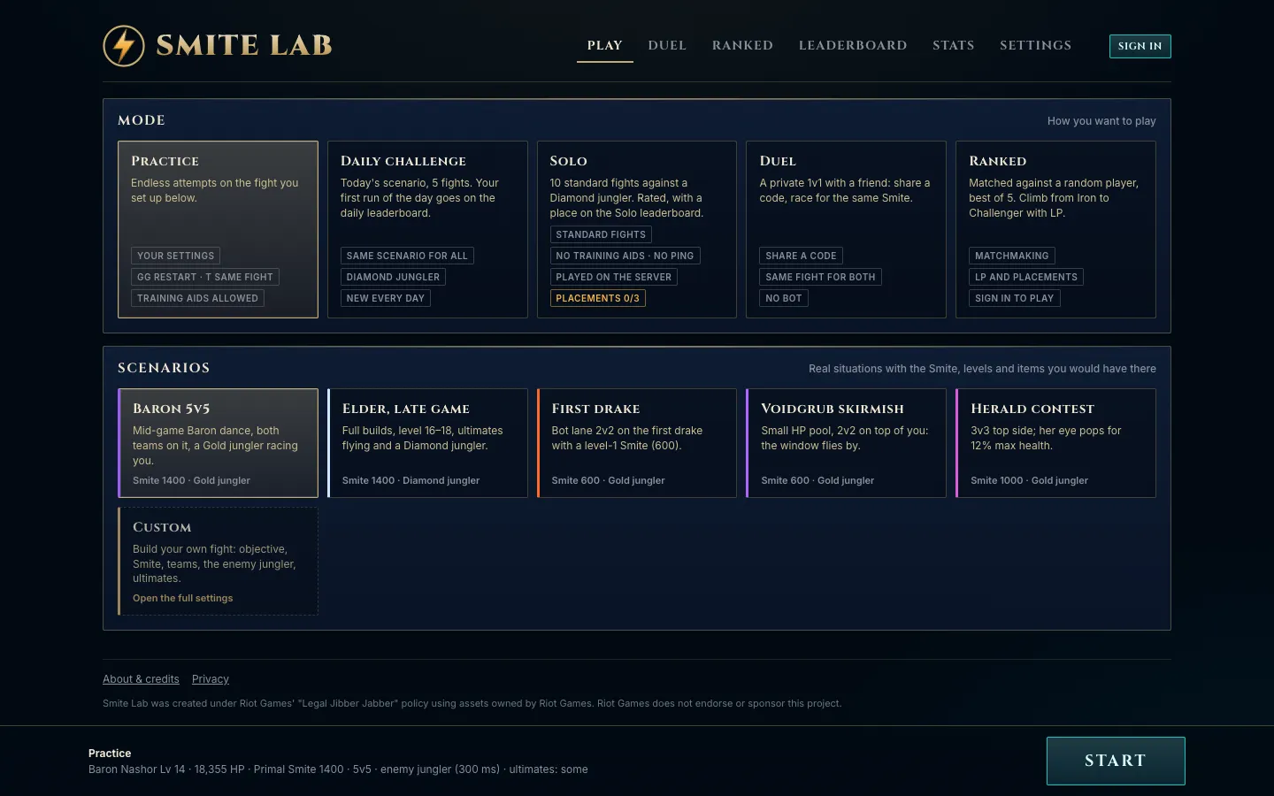Open the Privacy link
The height and width of the screenshot is (796, 1274).
point(211,679)
